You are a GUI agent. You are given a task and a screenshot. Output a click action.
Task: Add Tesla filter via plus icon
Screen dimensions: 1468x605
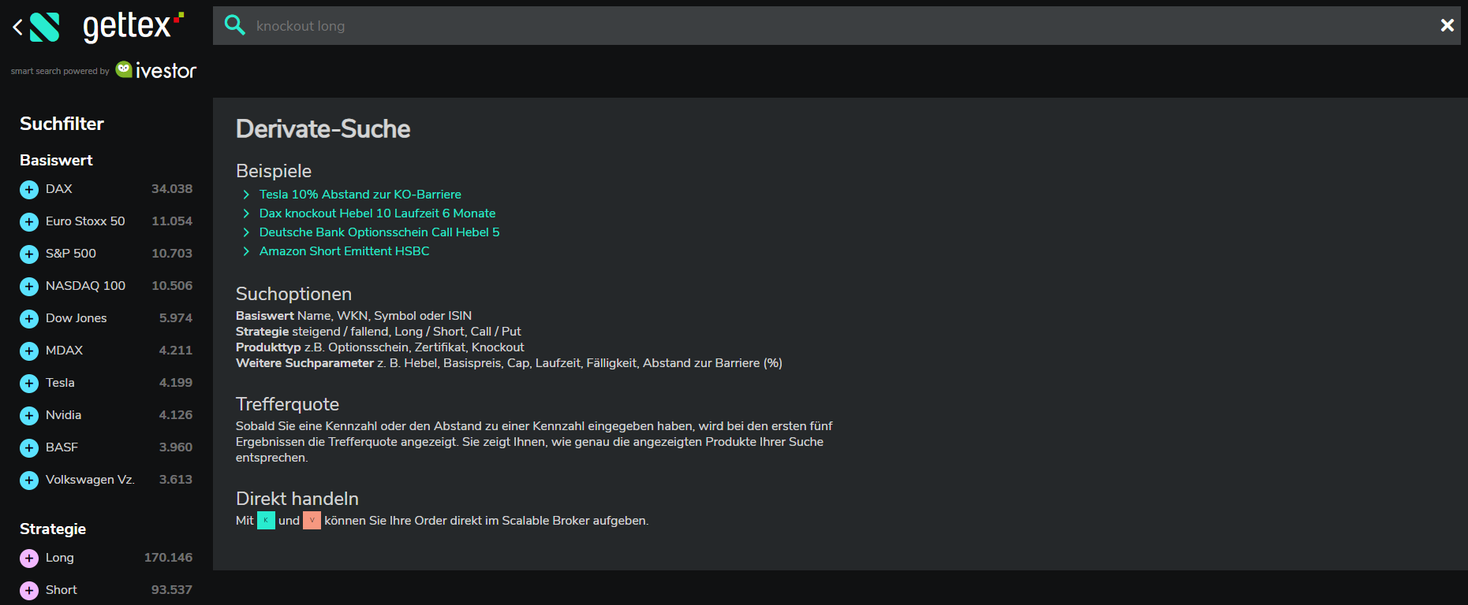point(29,383)
